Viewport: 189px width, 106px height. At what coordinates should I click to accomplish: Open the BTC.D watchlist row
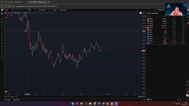[x=166, y=30]
